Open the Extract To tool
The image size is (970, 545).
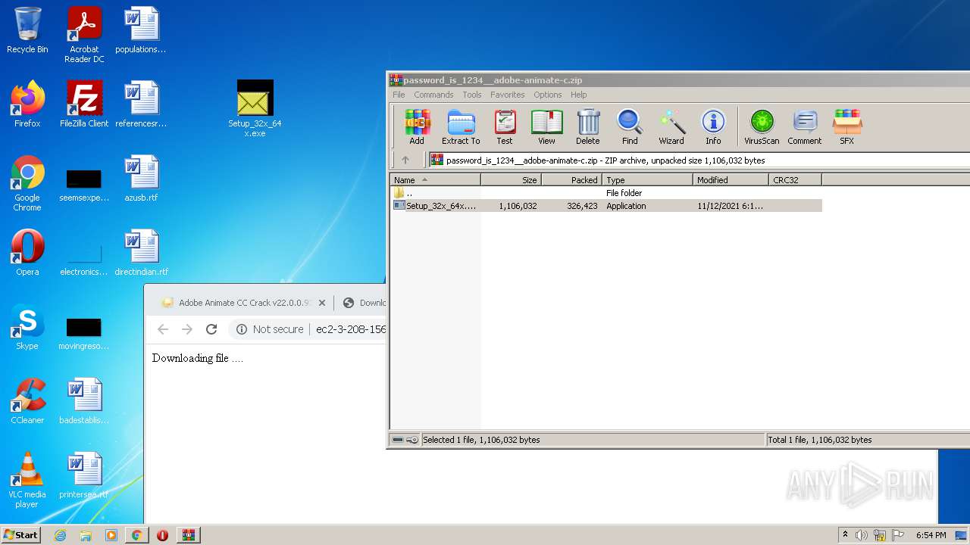coord(461,126)
